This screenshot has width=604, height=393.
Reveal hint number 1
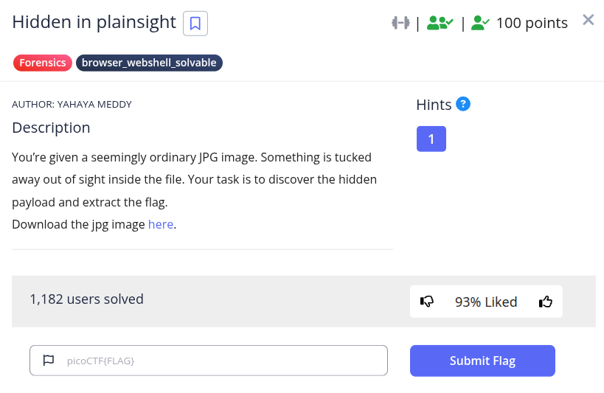[431, 139]
